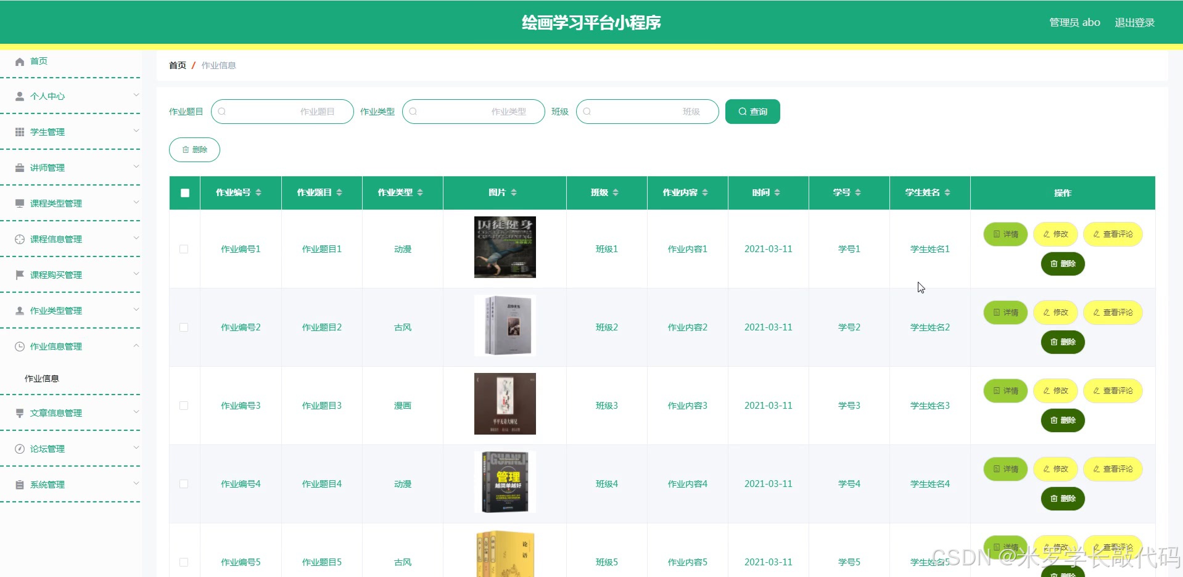Sort by 图片 column arrows
The width and height of the screenshot is (1183, 577).
pyautogui.click(x=514, y=193)
